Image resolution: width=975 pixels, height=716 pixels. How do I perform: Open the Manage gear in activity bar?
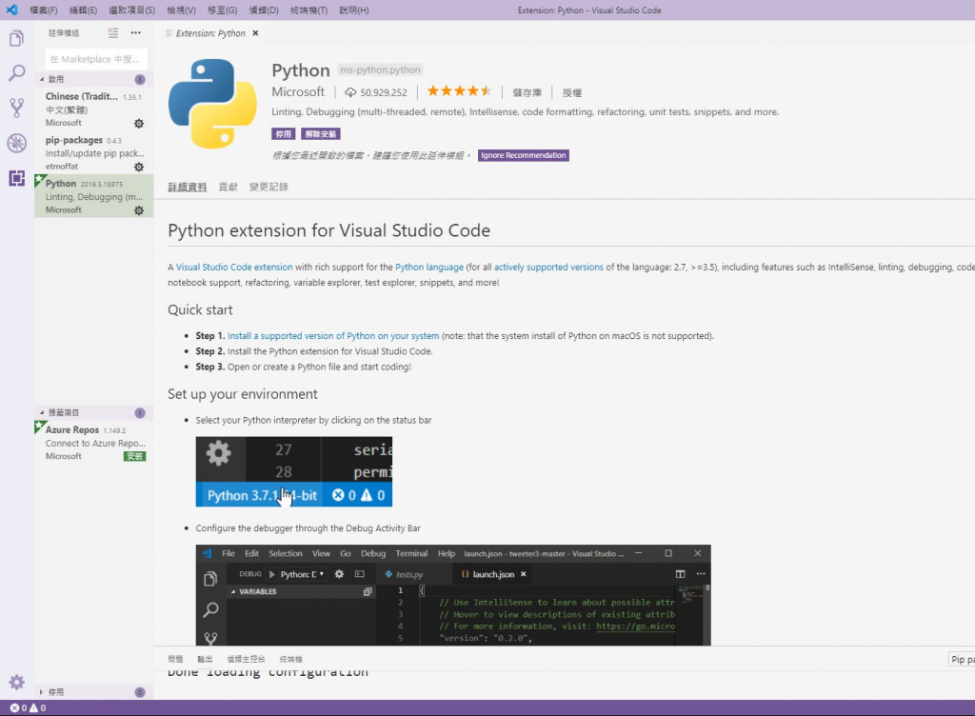point(17,683)
